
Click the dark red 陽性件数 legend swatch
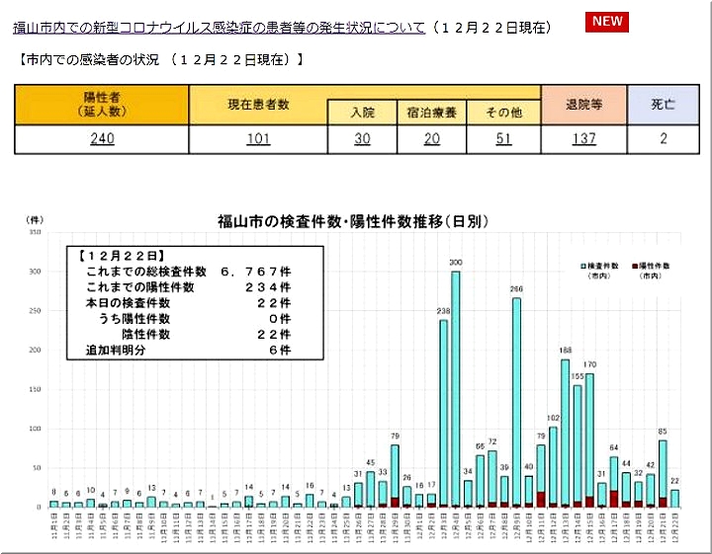634,268
